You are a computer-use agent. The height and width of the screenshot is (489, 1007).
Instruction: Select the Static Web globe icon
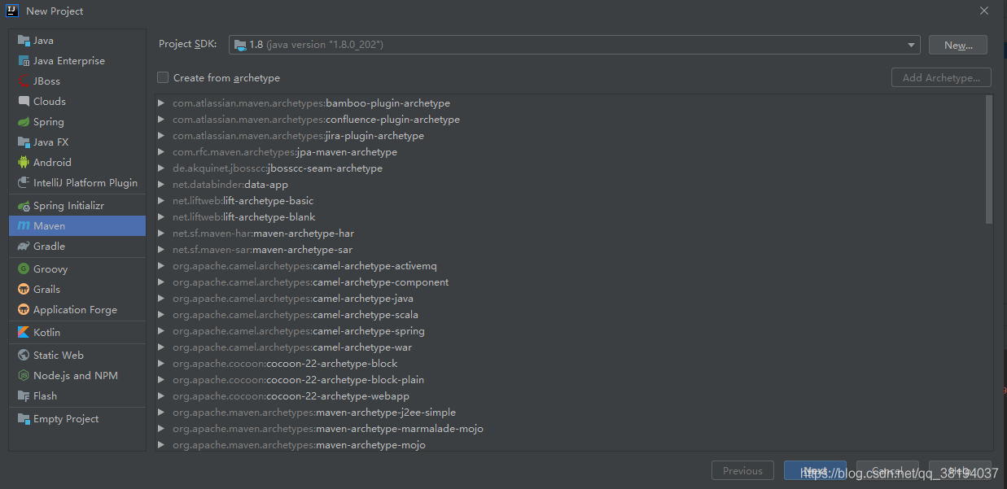coord(24,356)
